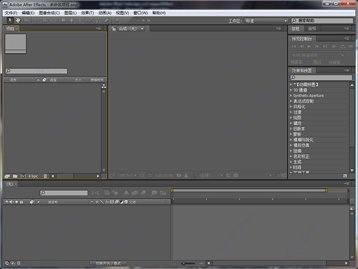The width and height of the screenshot is (358, 269).
Task: Select the rectangle mask shape tool
Action: [x=64, y=20]
